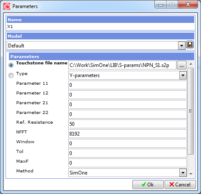Select the Type radio button

pos(11,75)
